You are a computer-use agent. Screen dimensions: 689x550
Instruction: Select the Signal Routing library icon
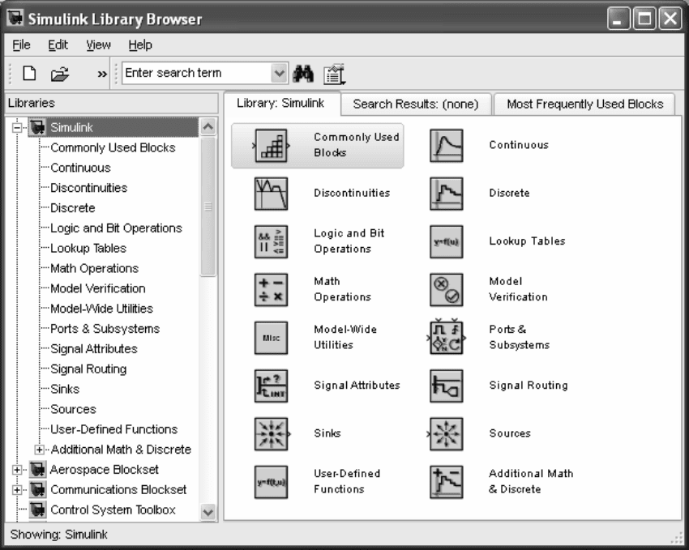(x=446, y=386)
